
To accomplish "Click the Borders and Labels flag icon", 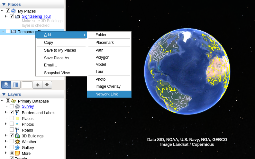I will [17, 113].
